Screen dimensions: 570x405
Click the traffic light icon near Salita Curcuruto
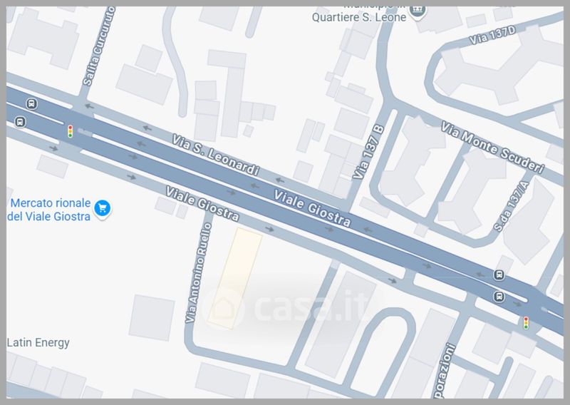tap(70, 131)
